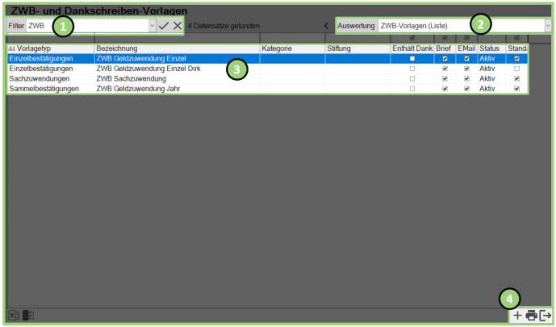Click the Excel export icon at bottom left
556x327 pixels.
coord(14,315)
